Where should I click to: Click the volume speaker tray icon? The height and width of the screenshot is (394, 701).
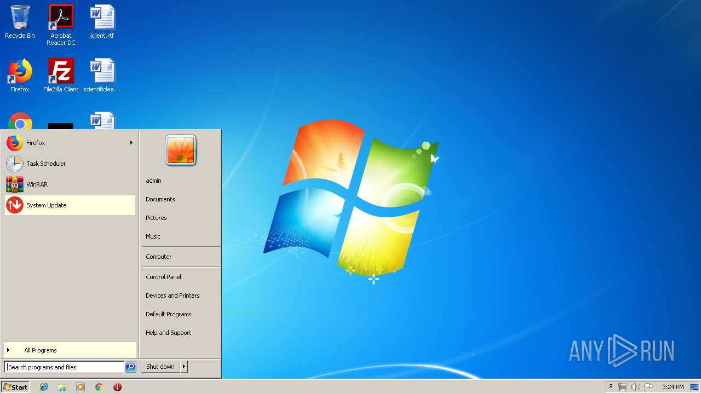[636, 387]
